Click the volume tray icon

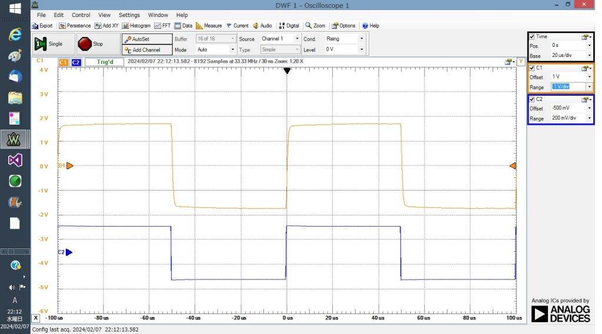[12, 287]
